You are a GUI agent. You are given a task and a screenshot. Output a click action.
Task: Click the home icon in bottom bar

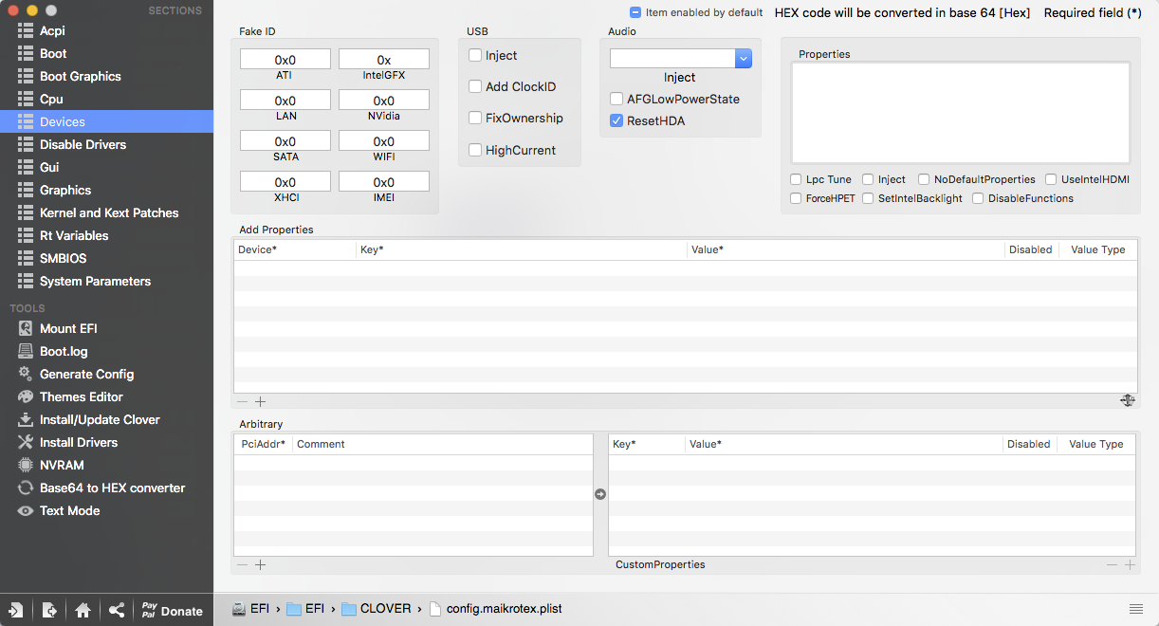click(x=83, y=611)
